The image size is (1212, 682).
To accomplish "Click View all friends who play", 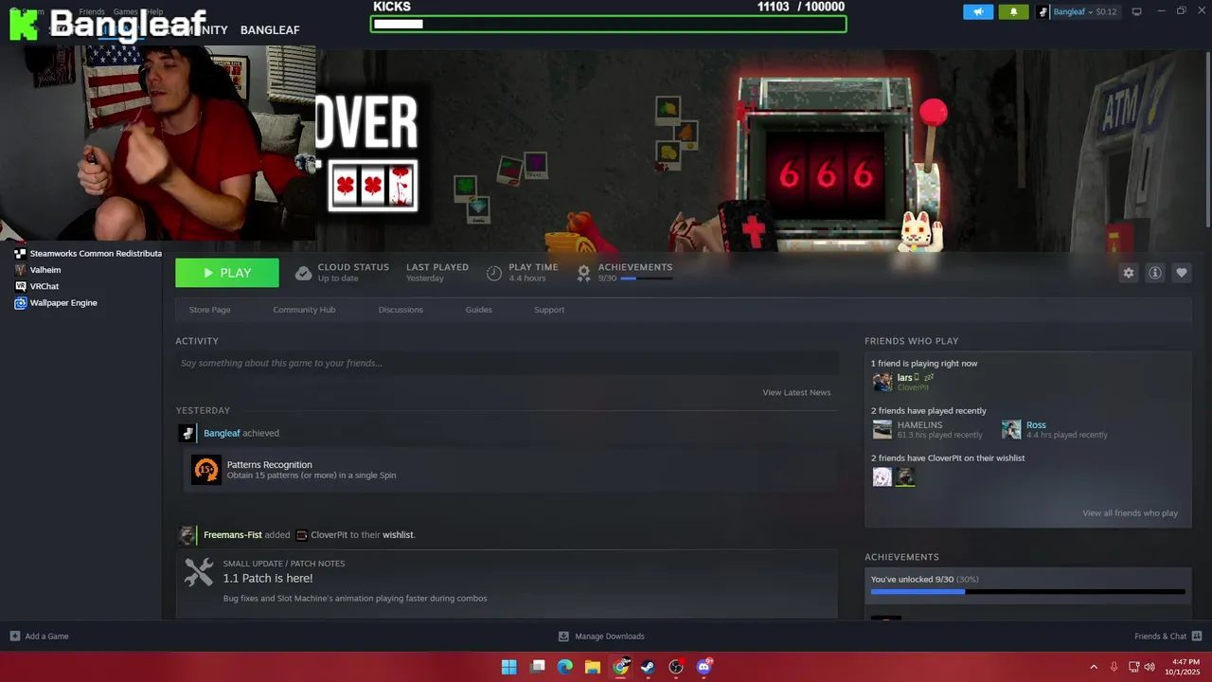I will click(1131, 513).
